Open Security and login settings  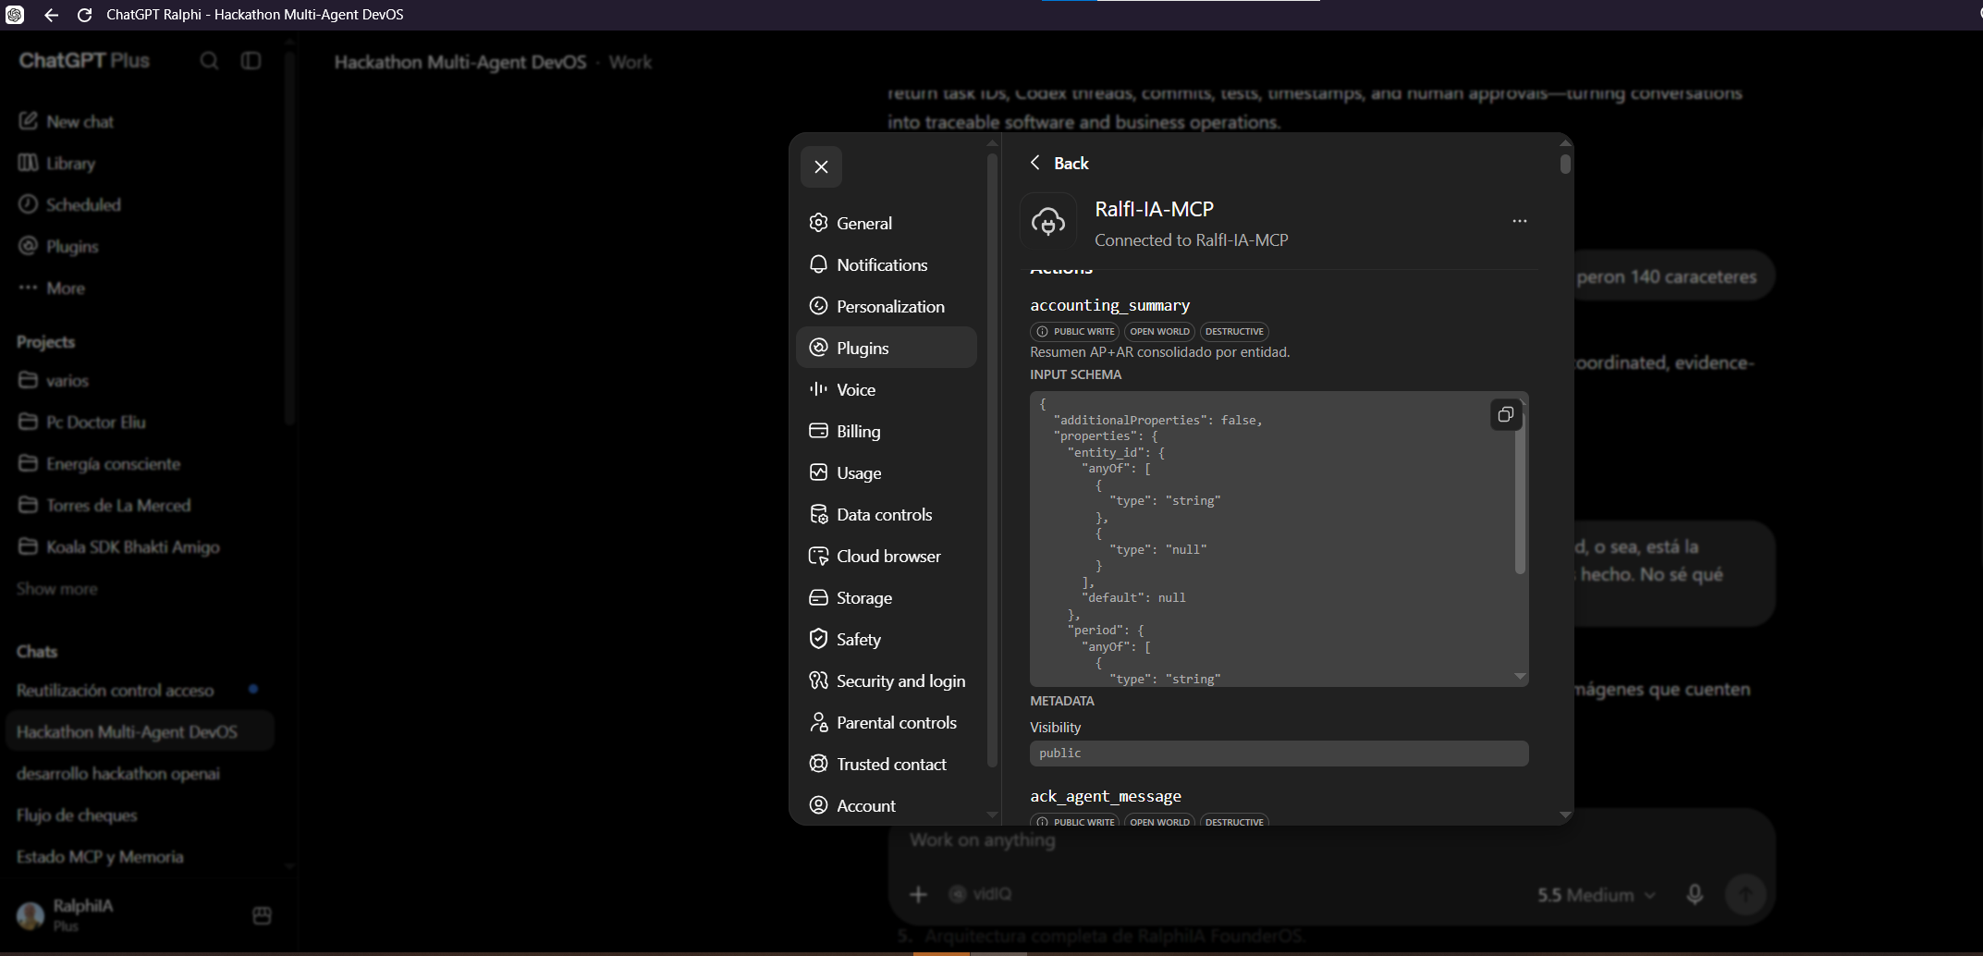coord(886,680)
